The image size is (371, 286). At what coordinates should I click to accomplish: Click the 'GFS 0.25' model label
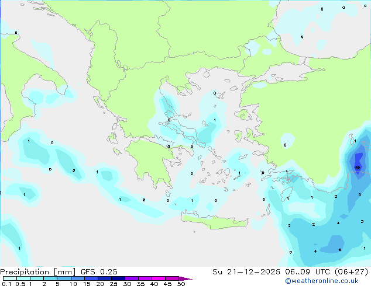(99, 272)
